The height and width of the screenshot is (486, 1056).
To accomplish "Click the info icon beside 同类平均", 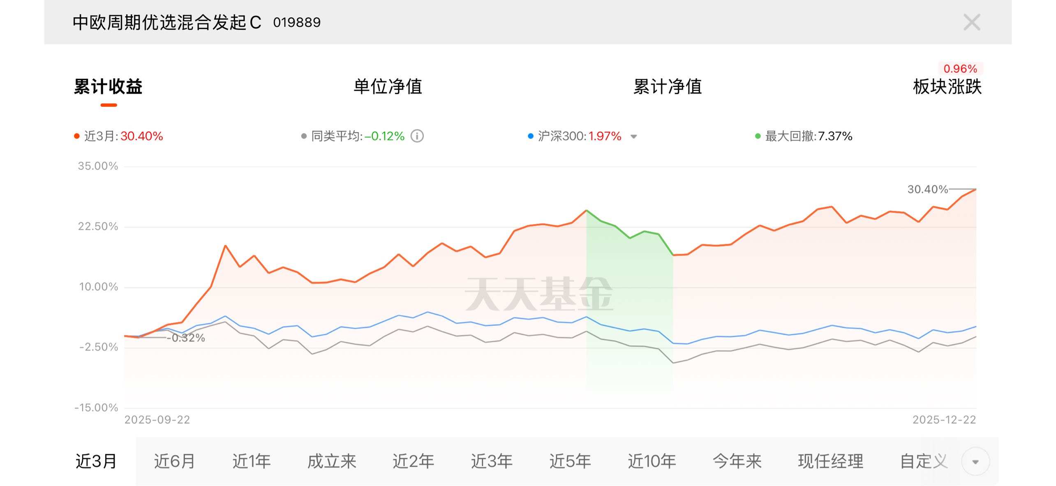I will point(417,136).
